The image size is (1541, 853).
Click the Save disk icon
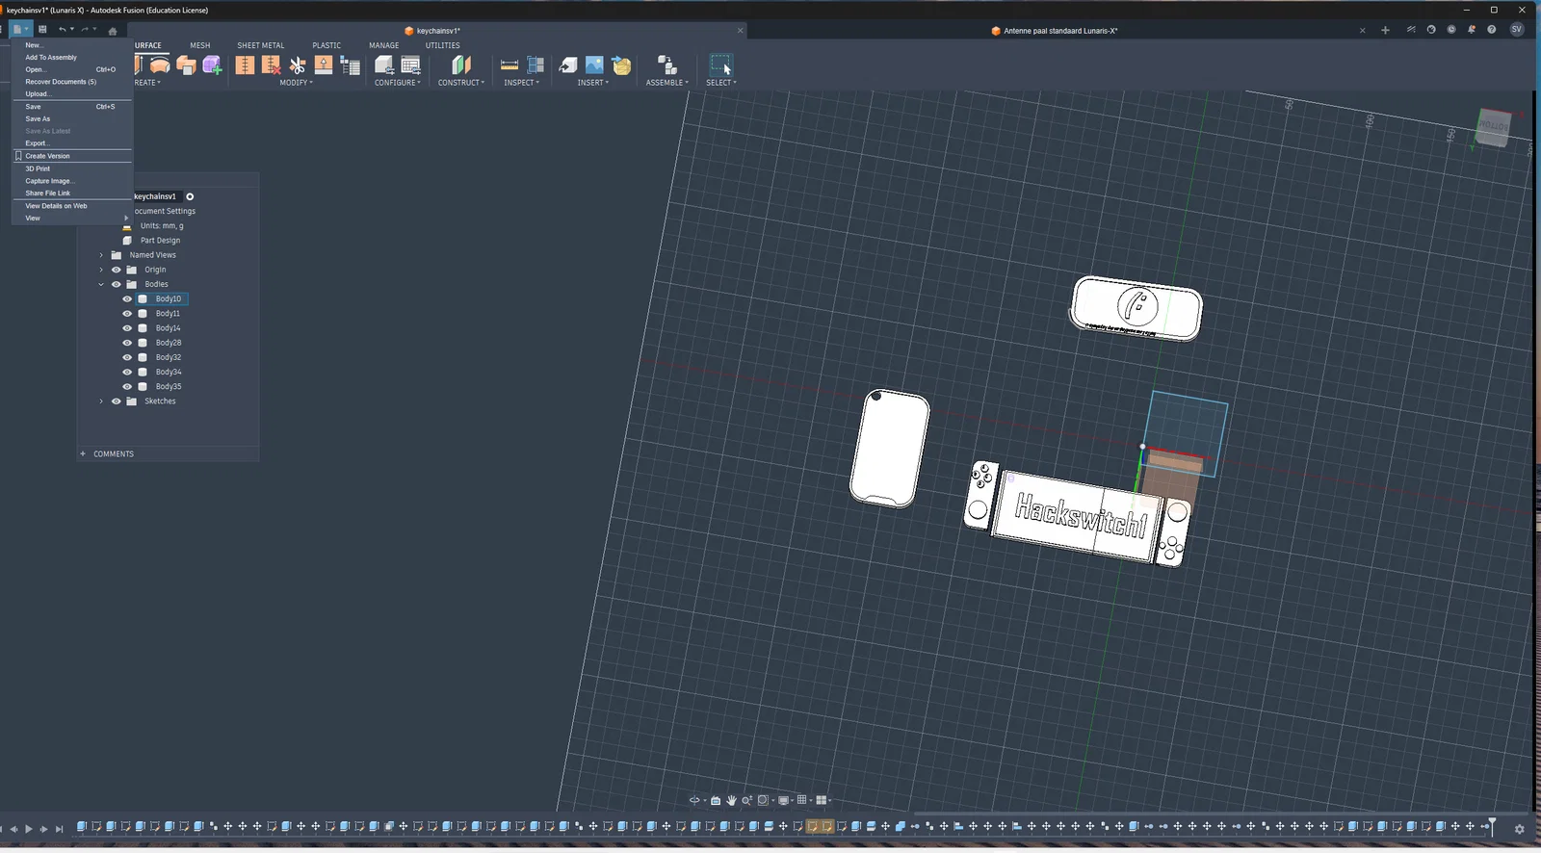click(42, 30)
